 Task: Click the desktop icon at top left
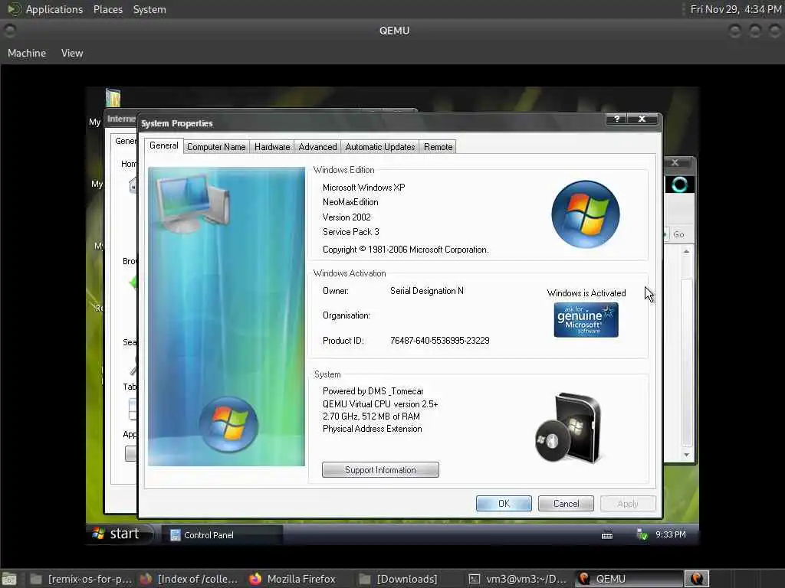(113, 97)
